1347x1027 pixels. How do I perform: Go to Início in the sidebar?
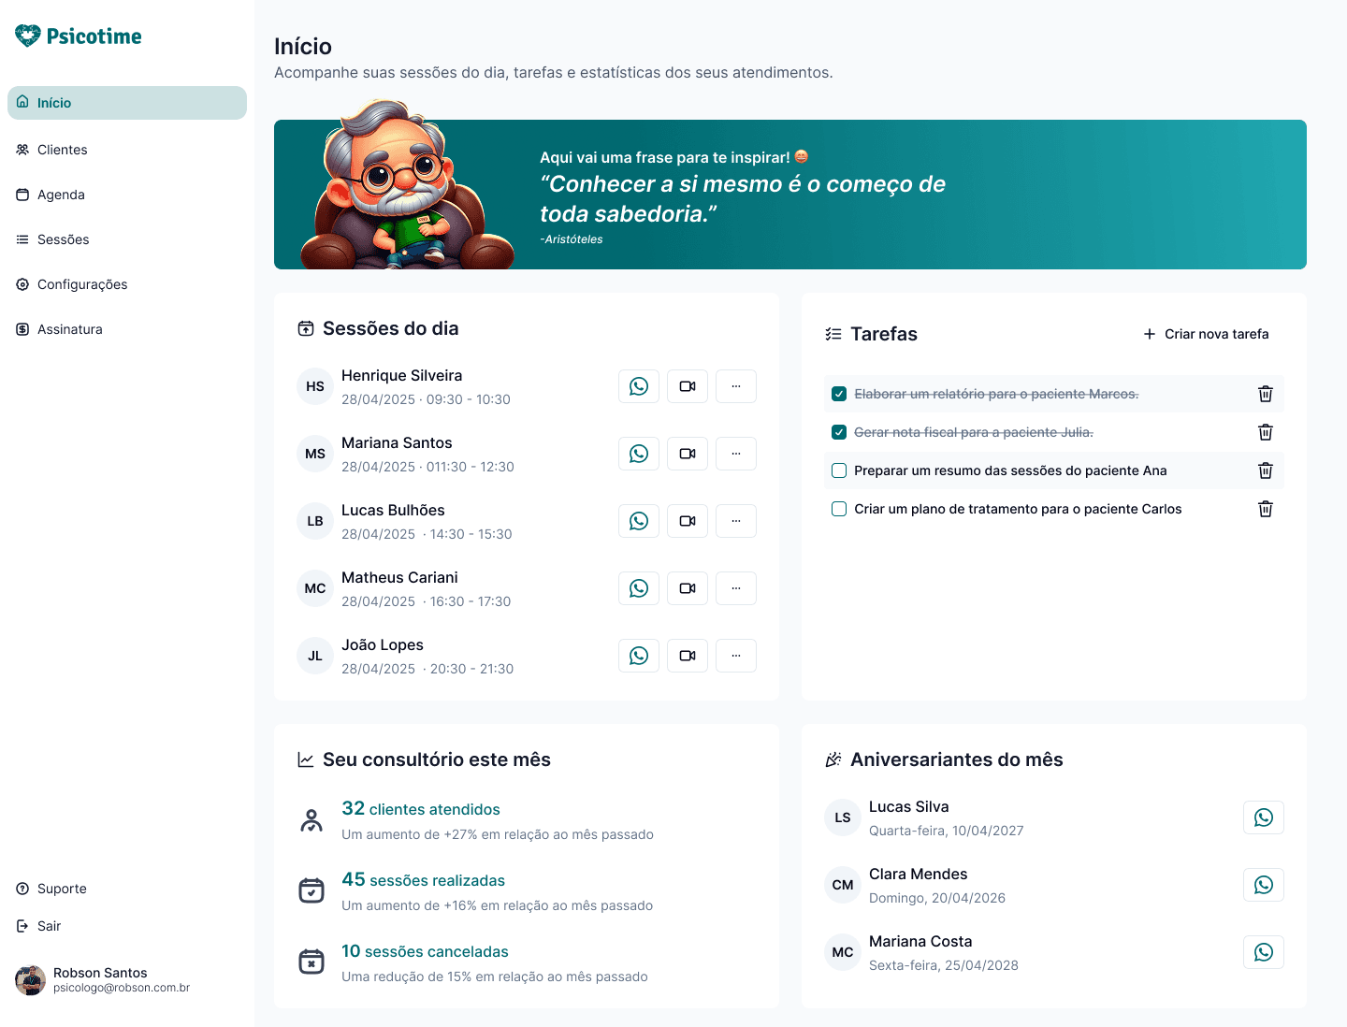pos(127,103)
